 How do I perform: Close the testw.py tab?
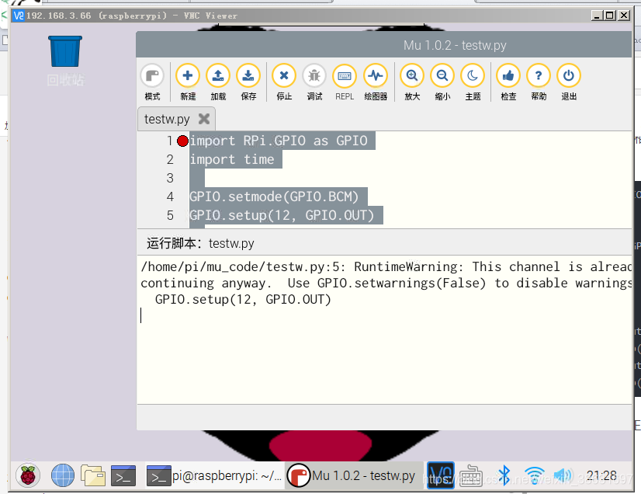[203, 119]
